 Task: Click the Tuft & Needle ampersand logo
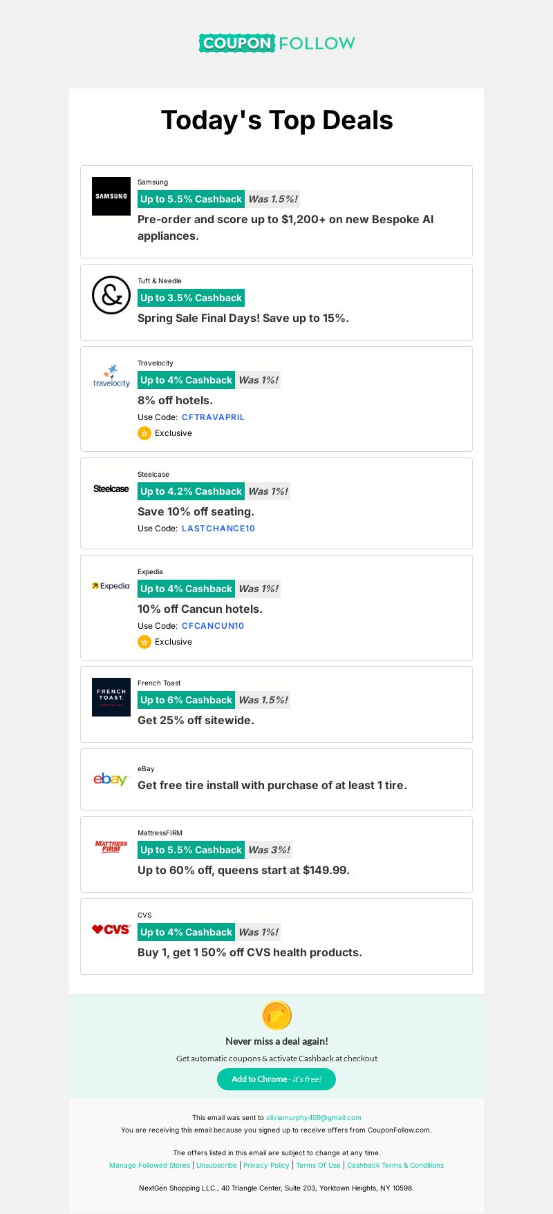point(111,295)
